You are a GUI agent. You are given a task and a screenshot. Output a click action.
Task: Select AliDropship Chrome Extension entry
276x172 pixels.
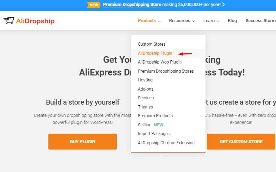(166, 143)
